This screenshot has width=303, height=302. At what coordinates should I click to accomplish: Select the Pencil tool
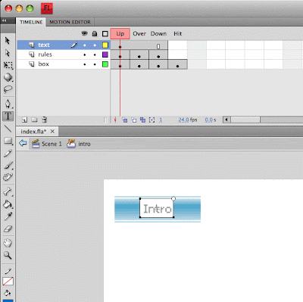[x=8, y=153]
